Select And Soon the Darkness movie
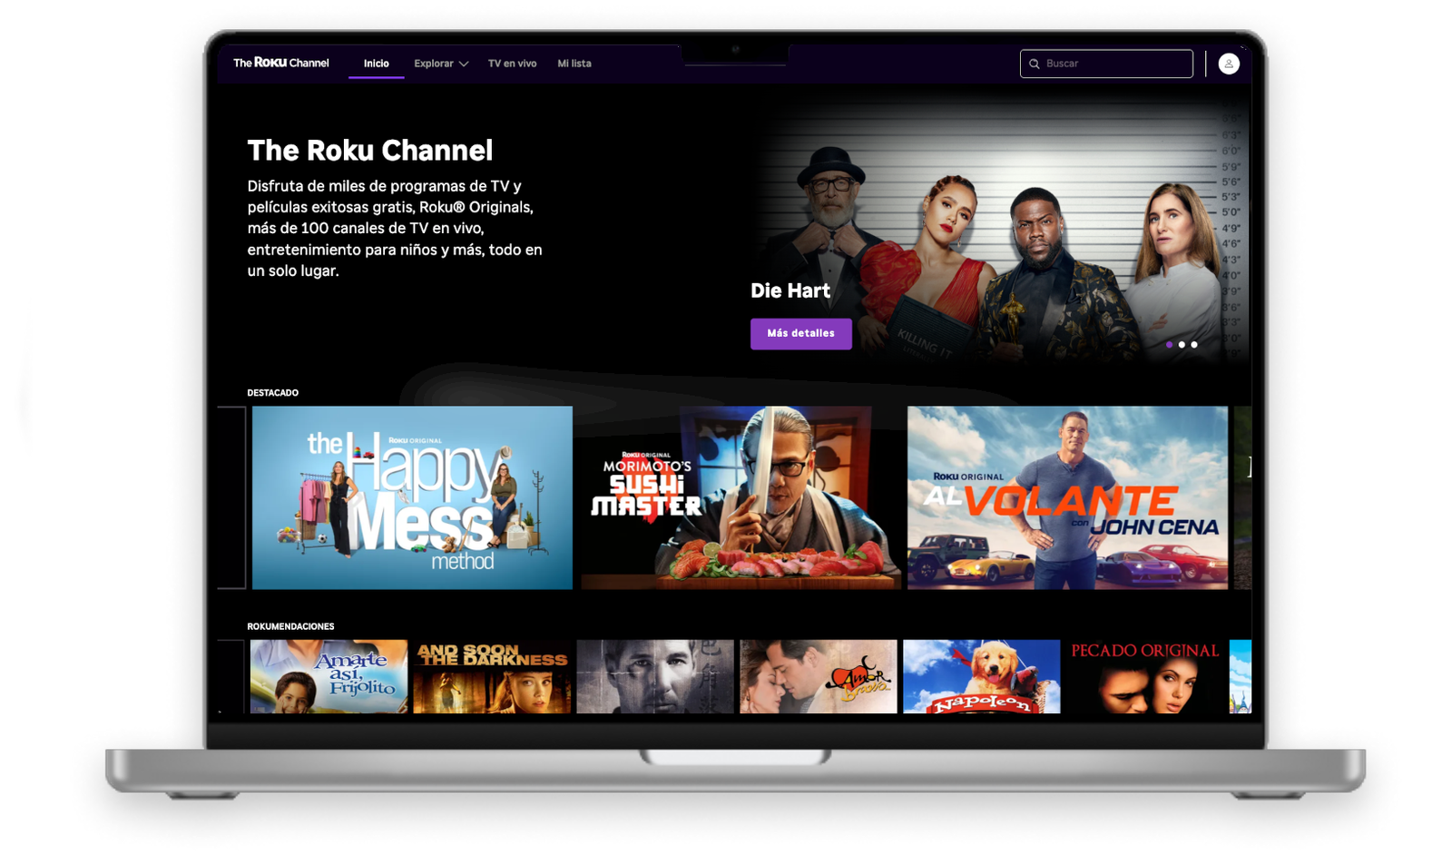 (492, 676)
